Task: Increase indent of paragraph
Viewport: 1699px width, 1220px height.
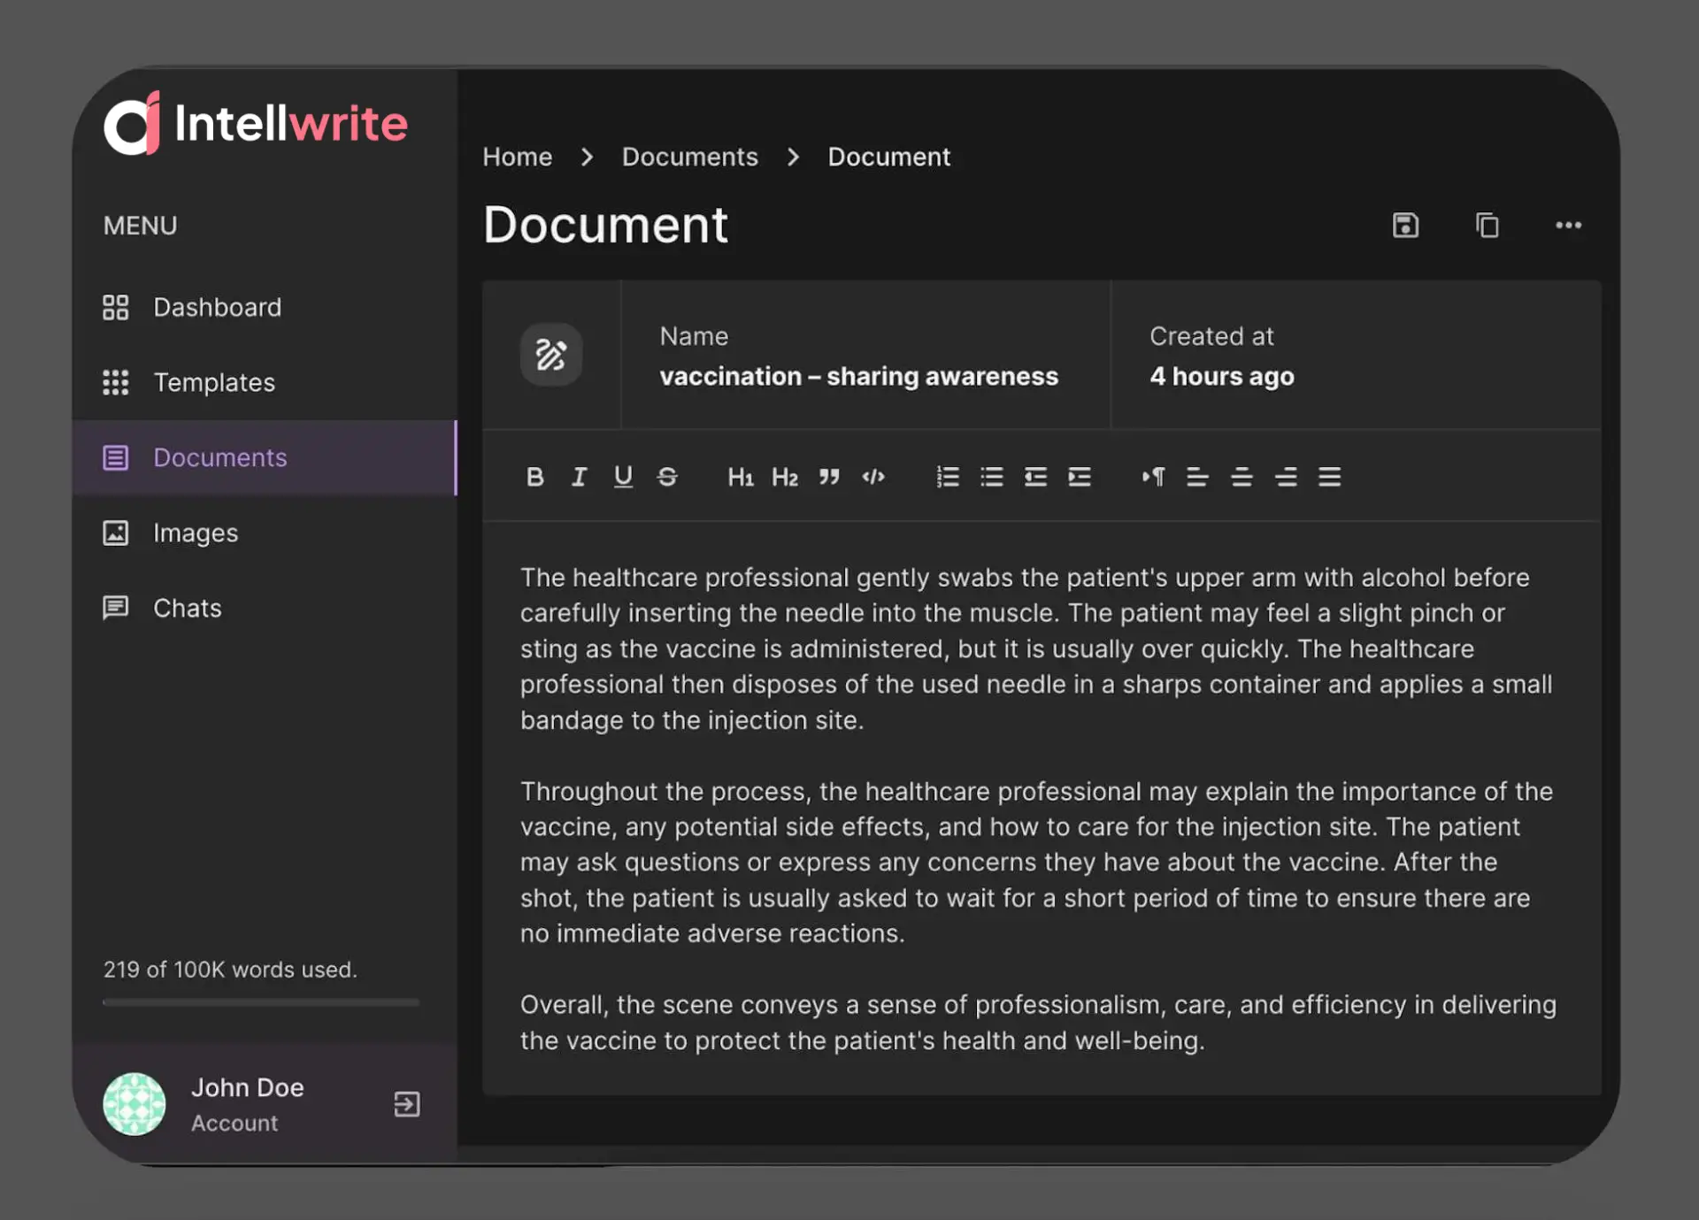Action: [x=1080, y=477]
